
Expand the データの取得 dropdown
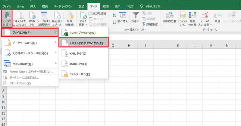click(x=7, y=19)
